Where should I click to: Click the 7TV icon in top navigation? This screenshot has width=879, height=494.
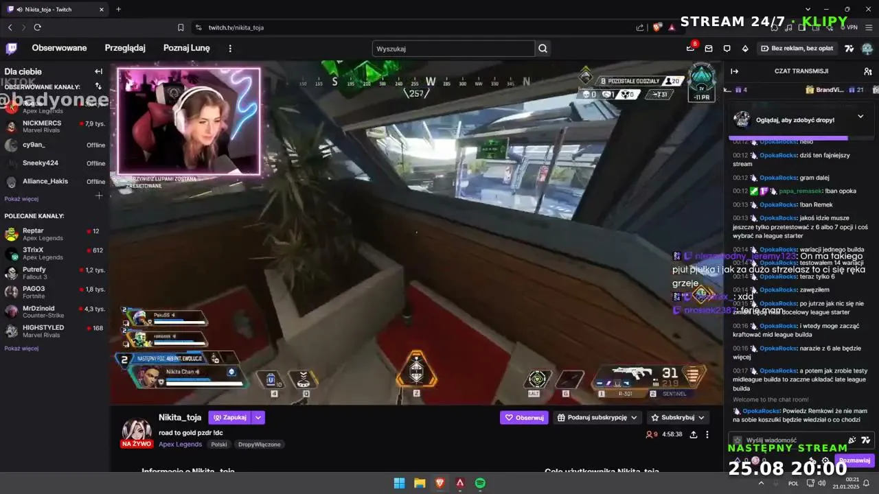(x=849, y=49)
